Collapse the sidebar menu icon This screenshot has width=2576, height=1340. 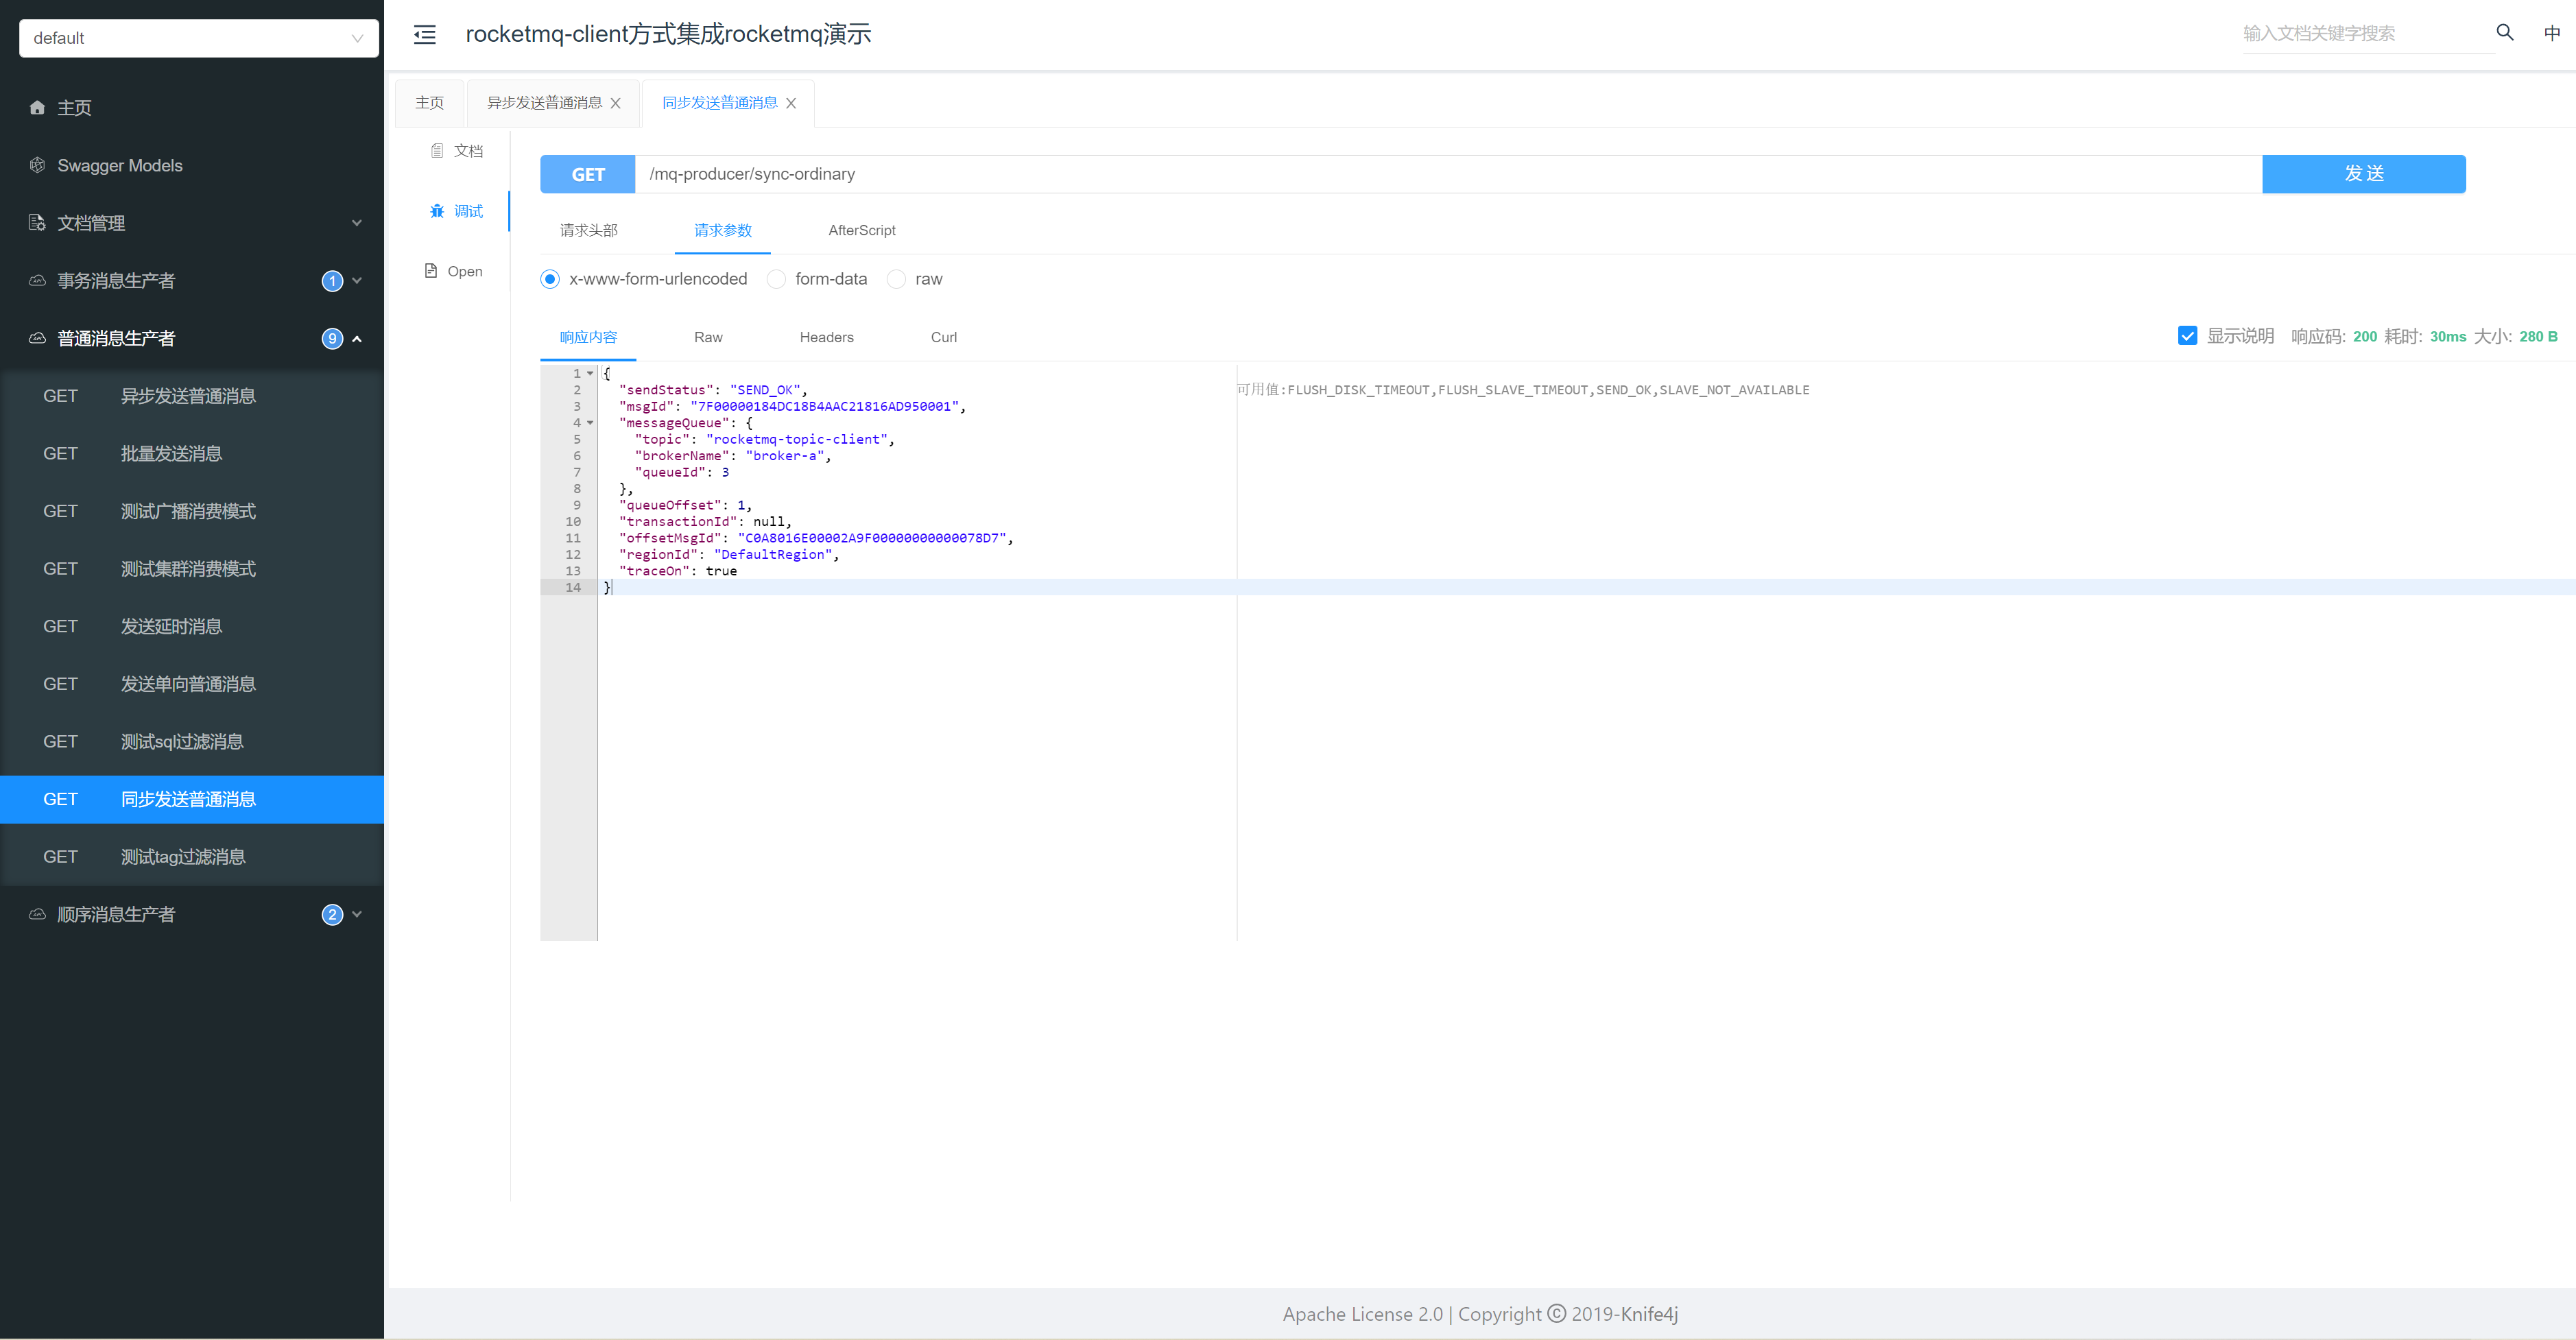tap(425, 35)
